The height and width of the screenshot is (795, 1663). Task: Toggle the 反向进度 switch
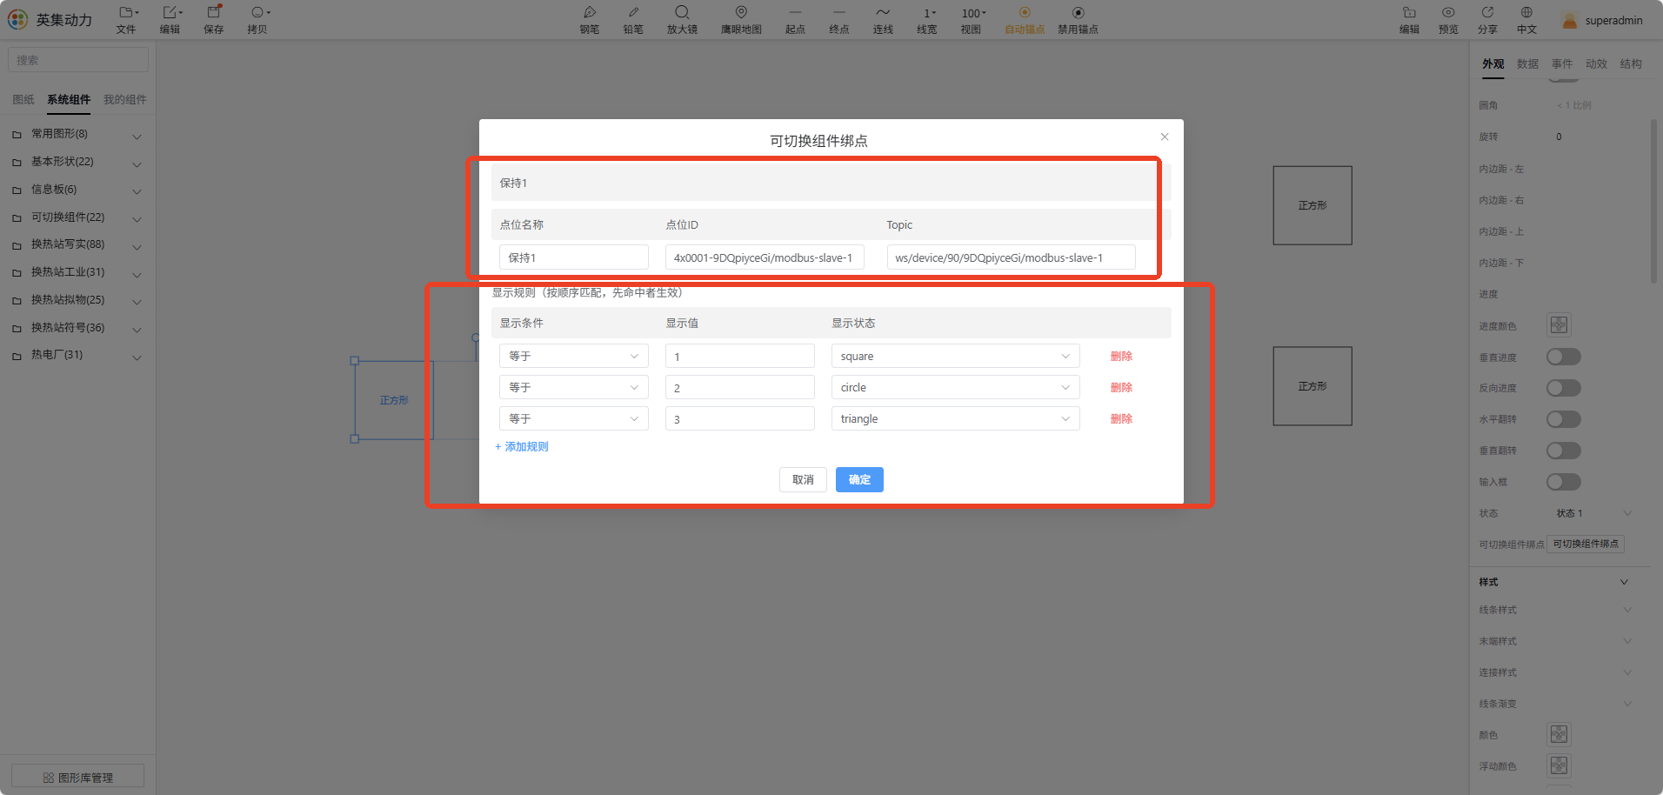(1564, 388)
